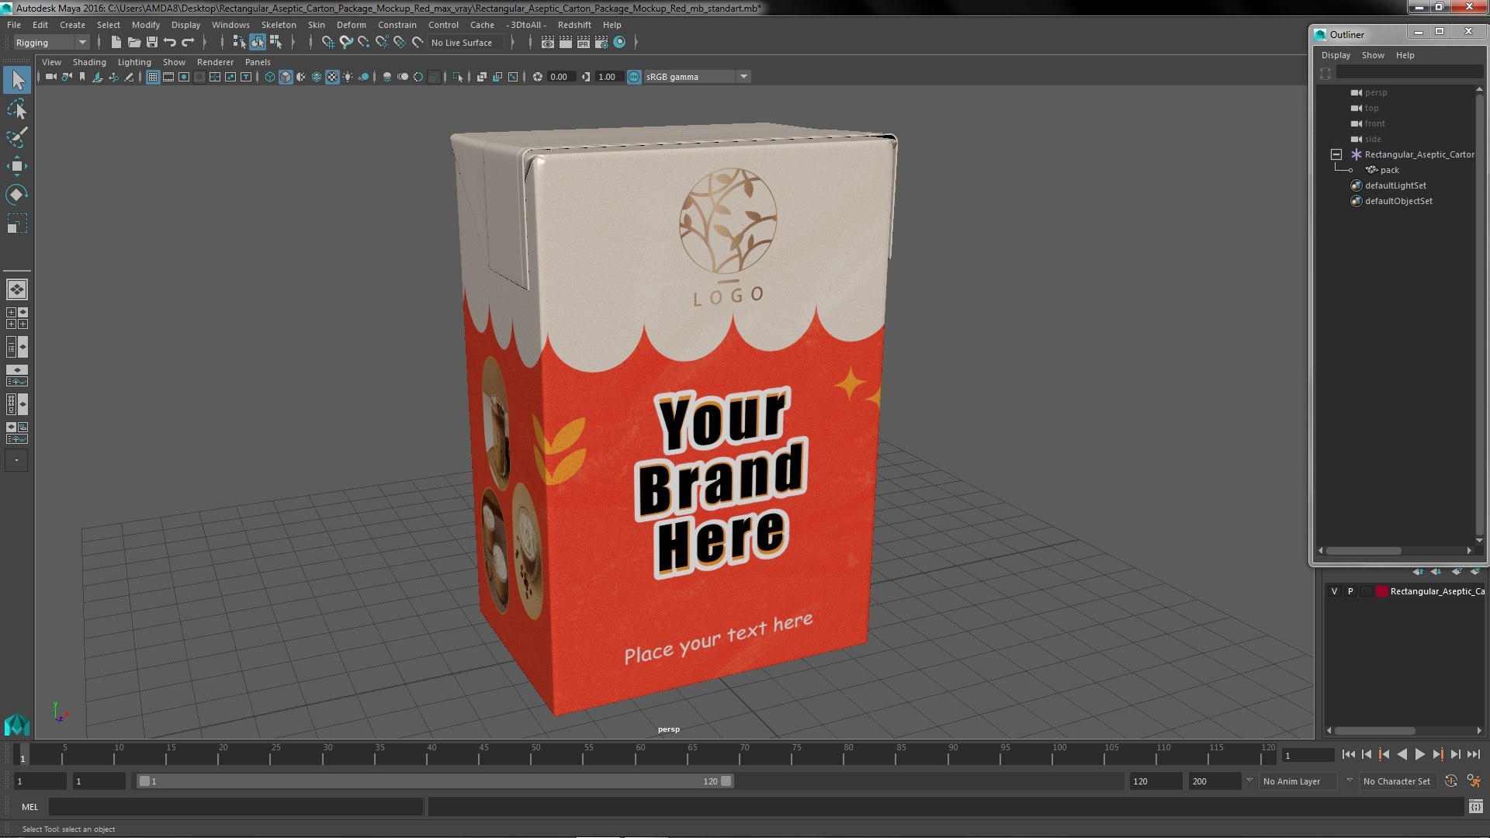Open viewport Lighting menu
This screenshot has height=838, width=1490.
pos(134,62)
